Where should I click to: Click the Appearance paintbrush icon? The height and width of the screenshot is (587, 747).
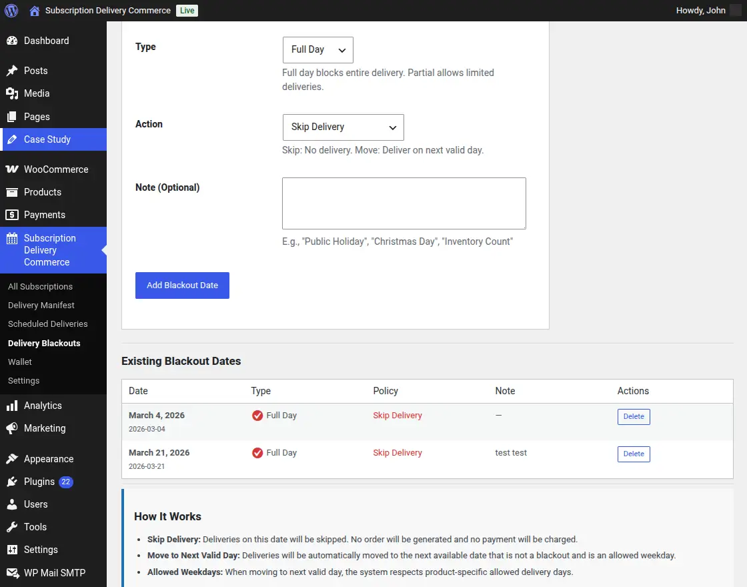pos(12,459)
